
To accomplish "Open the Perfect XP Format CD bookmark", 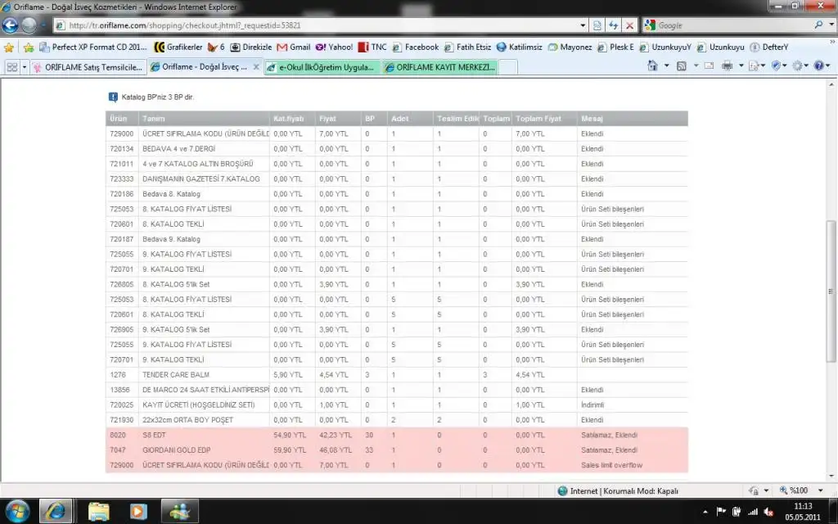I will (x=93, y=47).
